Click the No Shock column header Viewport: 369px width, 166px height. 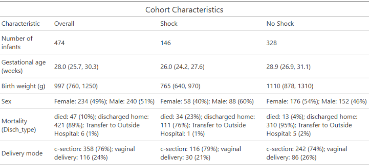280,23
